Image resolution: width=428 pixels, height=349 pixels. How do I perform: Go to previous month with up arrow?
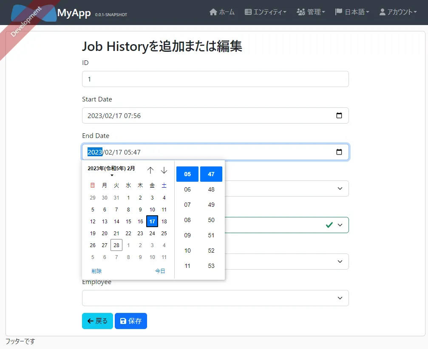click(150, 170)
